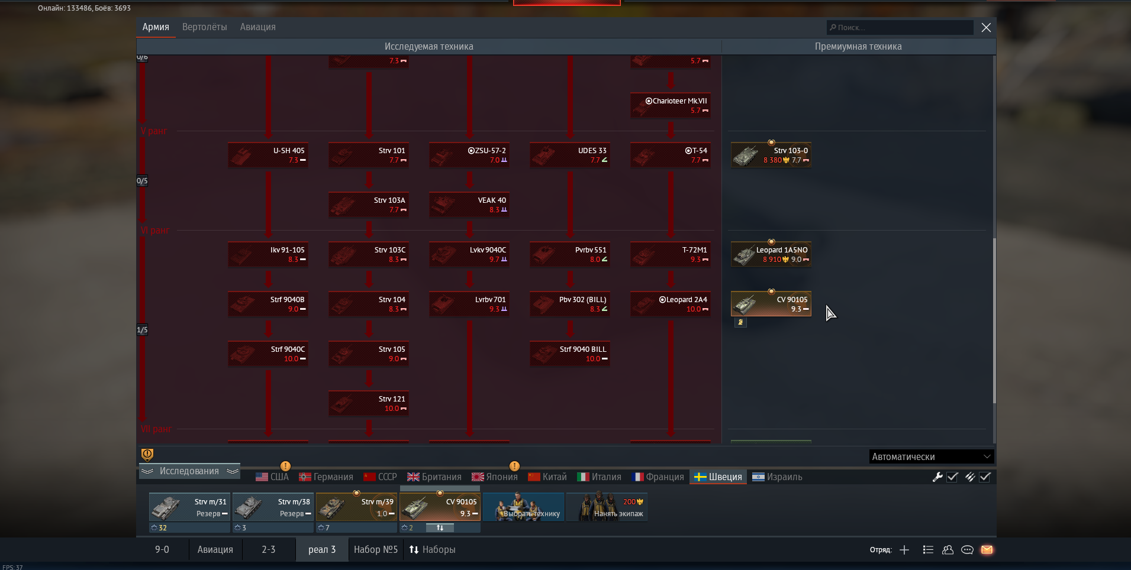Select the Япония nation tab
1131x570 pixels.
click(x=495, y=477)
